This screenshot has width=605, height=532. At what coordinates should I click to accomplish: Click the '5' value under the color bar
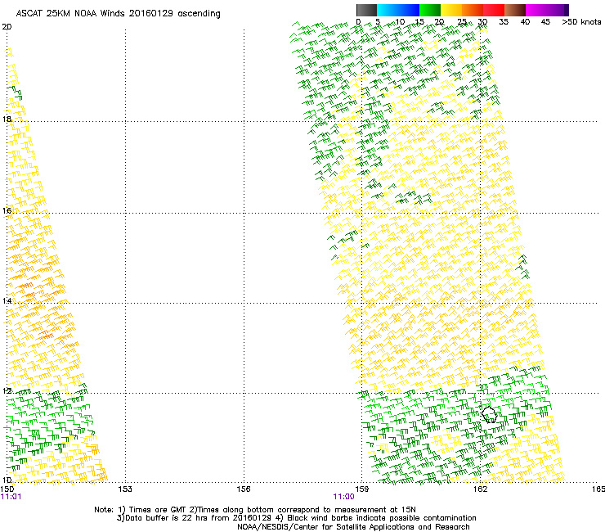[378, 22]
